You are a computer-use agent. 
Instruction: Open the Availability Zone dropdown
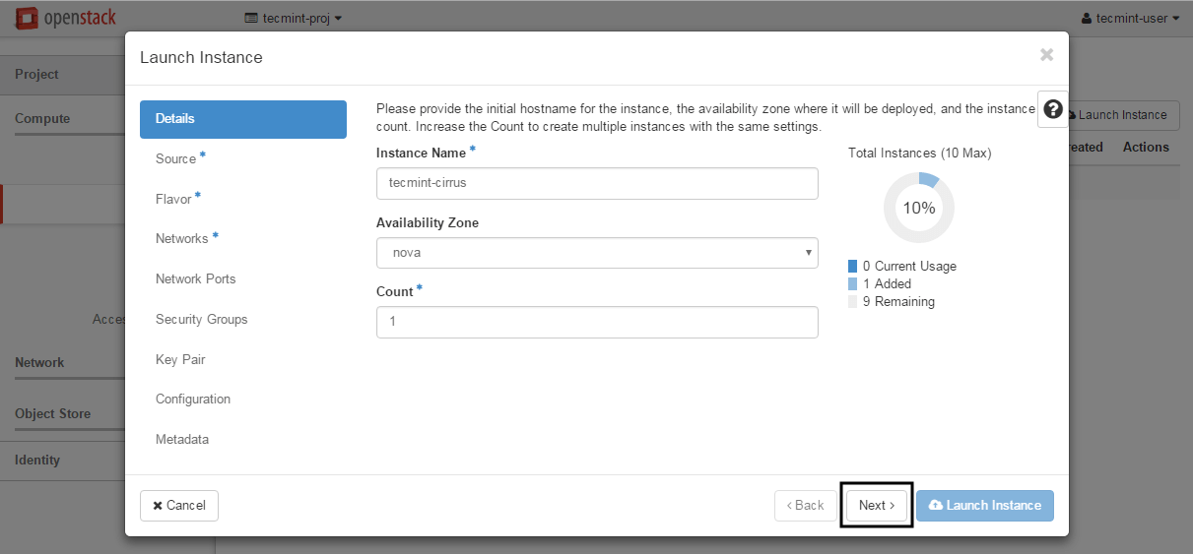597,253
